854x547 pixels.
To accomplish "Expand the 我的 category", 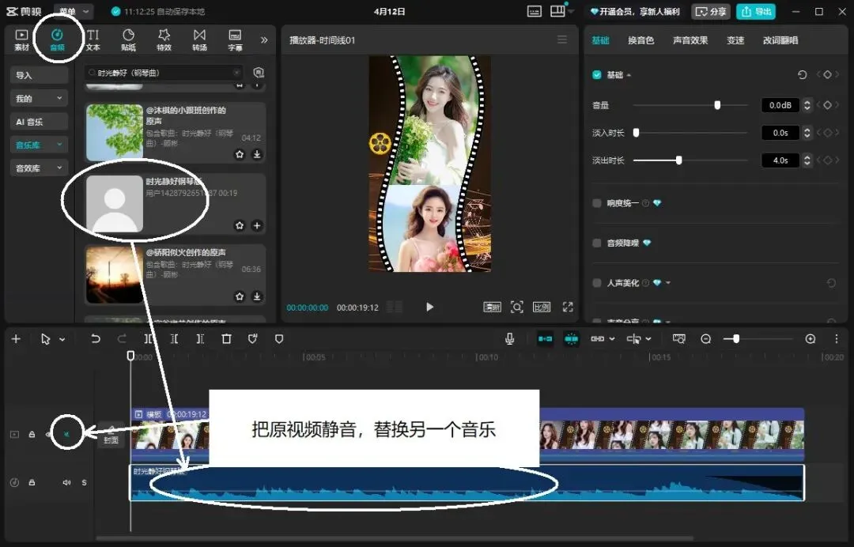I will tap(39, 99).
